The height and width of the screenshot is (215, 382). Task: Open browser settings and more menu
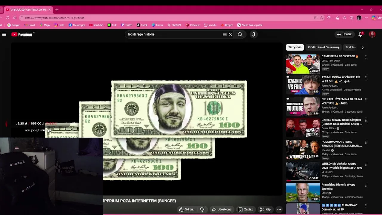366,18
